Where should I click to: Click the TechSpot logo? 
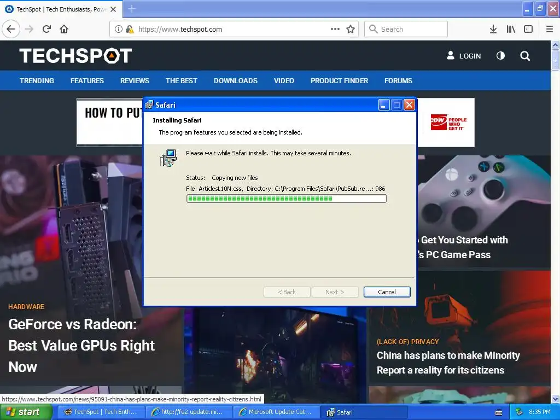point(75,56)
